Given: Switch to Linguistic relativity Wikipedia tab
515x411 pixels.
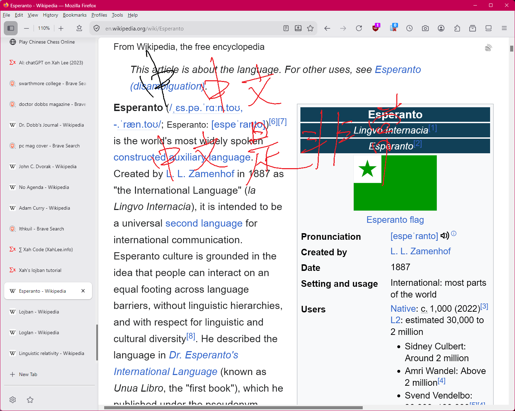Looking at the screenshot, I should (x=48, y=353).
